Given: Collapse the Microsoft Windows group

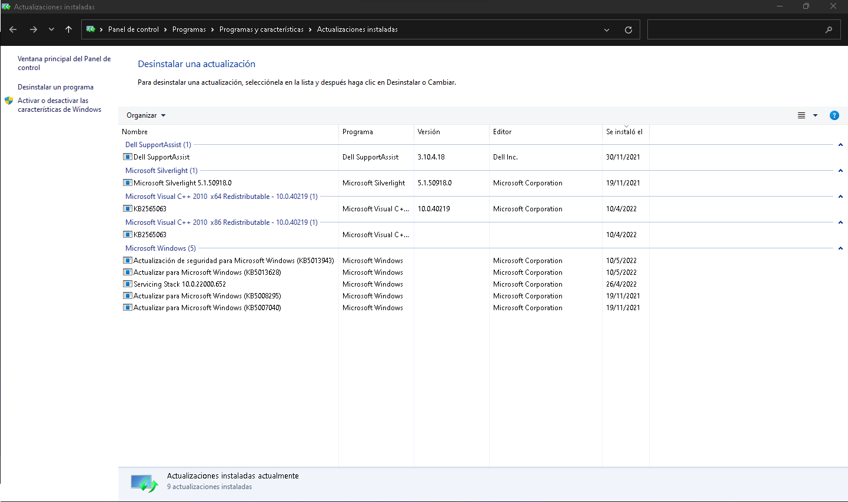Looking at the screenshot, I should [840, 248].
